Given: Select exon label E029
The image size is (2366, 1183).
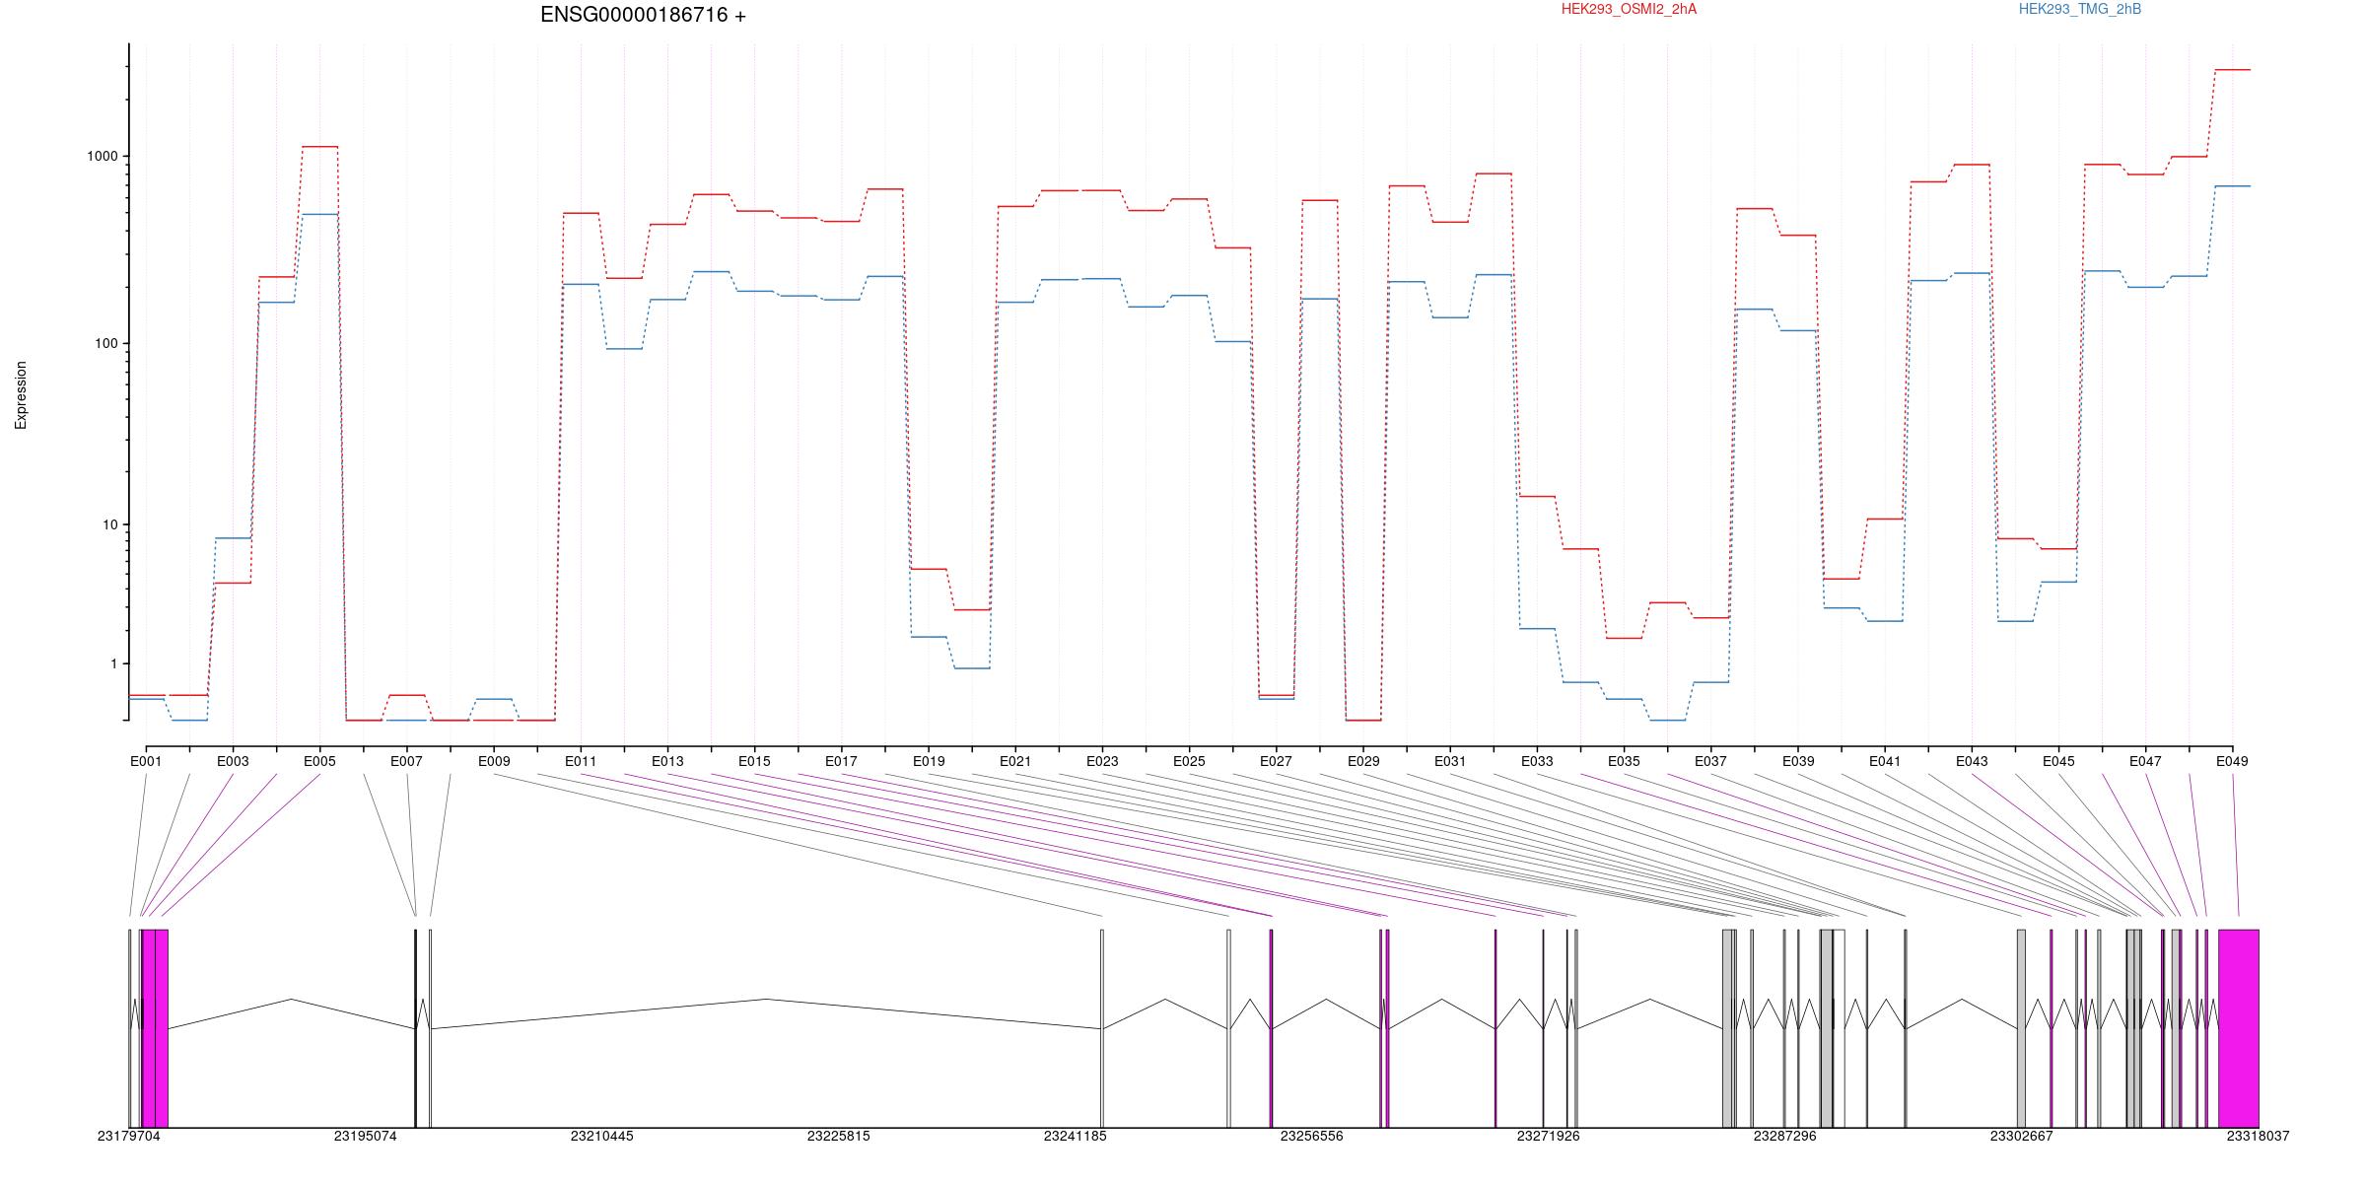Looking at the screenshot, I should pyautogui.click(x=1363, y=761).
